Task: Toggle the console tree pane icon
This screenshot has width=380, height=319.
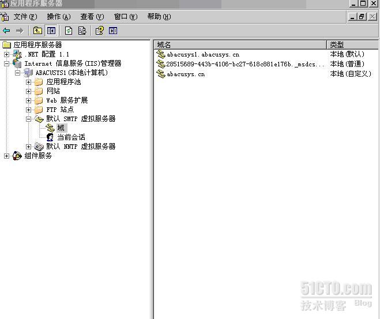Action: coord(51,31)
